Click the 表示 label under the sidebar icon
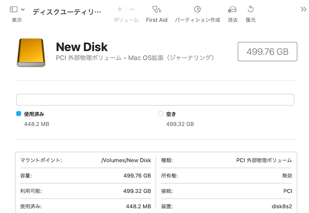The width and height of the screenshot is (309, 213). click(17, 20)
